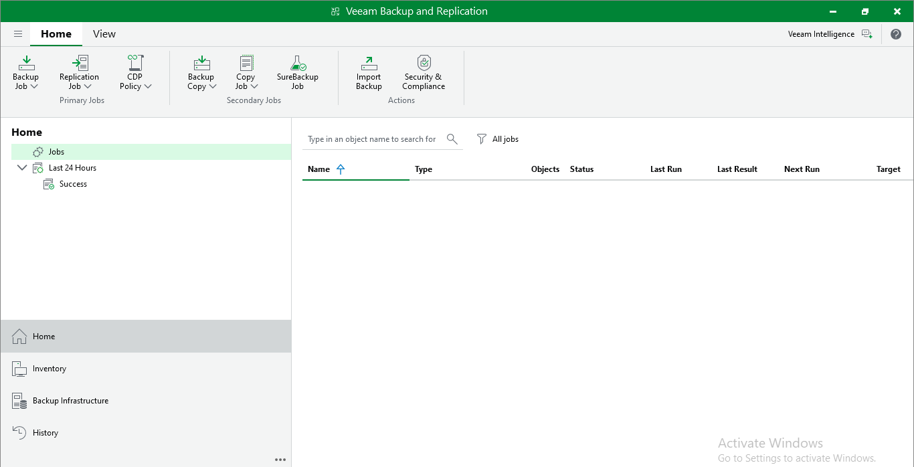
Task: Open Veeam Intelligence assistant
Action: (830, 34)
